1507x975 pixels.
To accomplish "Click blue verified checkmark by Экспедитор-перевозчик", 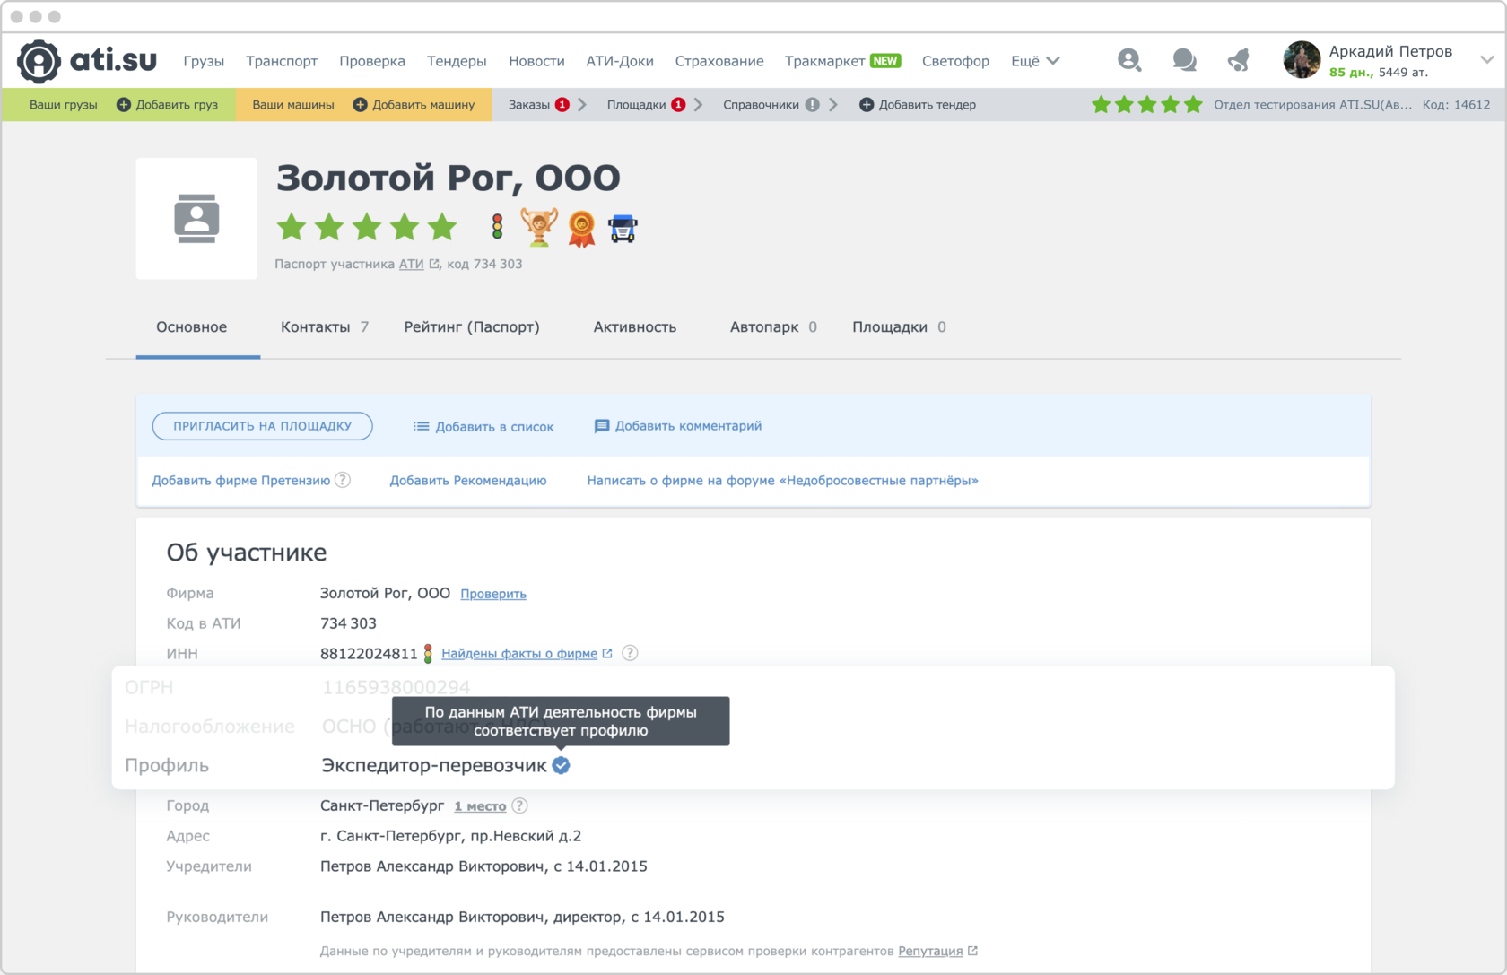I will (x=562, y=765).
